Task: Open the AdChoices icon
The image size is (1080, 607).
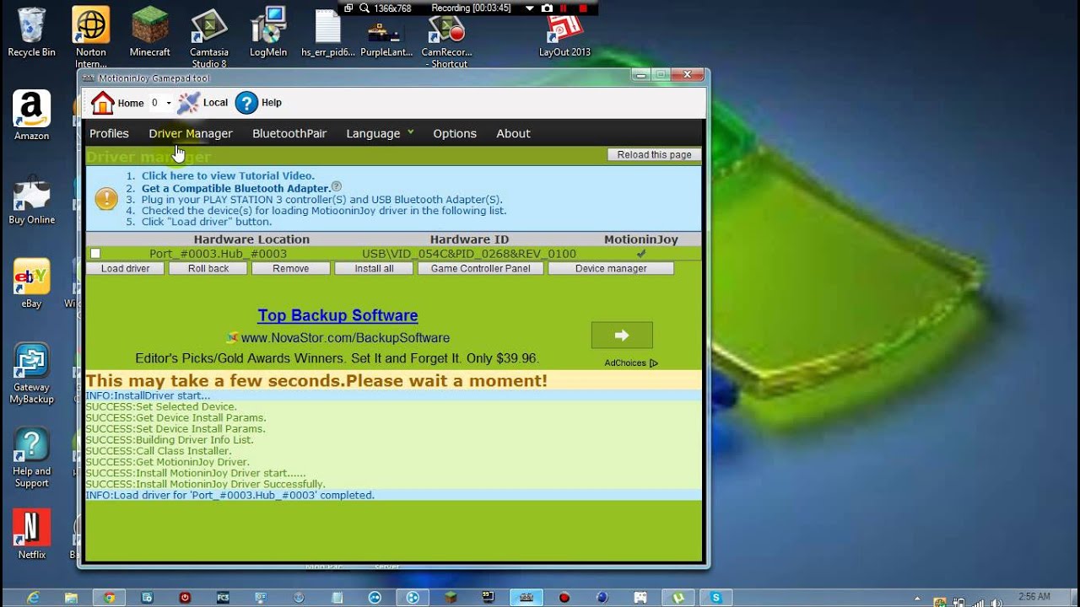Action: (653, 363)
